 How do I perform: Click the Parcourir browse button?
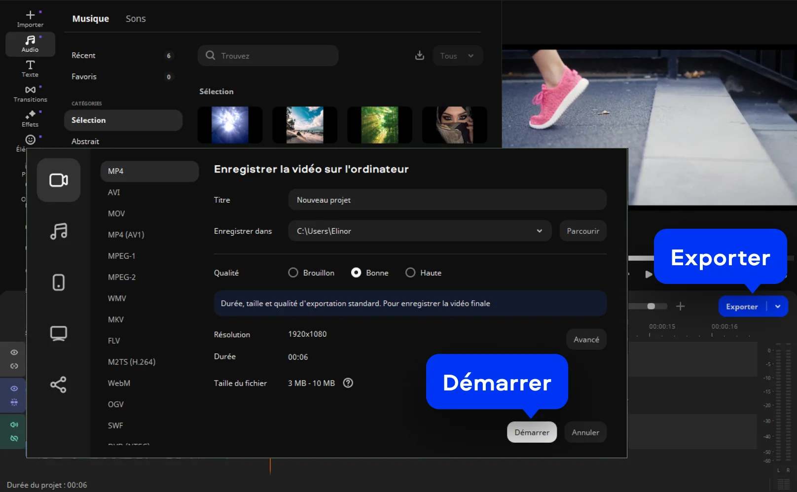pyautogui.click(x=583, y=231)
